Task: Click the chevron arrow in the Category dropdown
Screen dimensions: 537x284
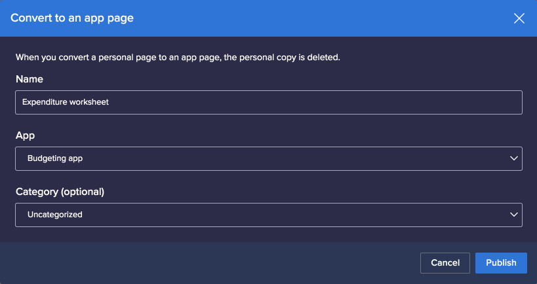Action: [x=513, y=215]
